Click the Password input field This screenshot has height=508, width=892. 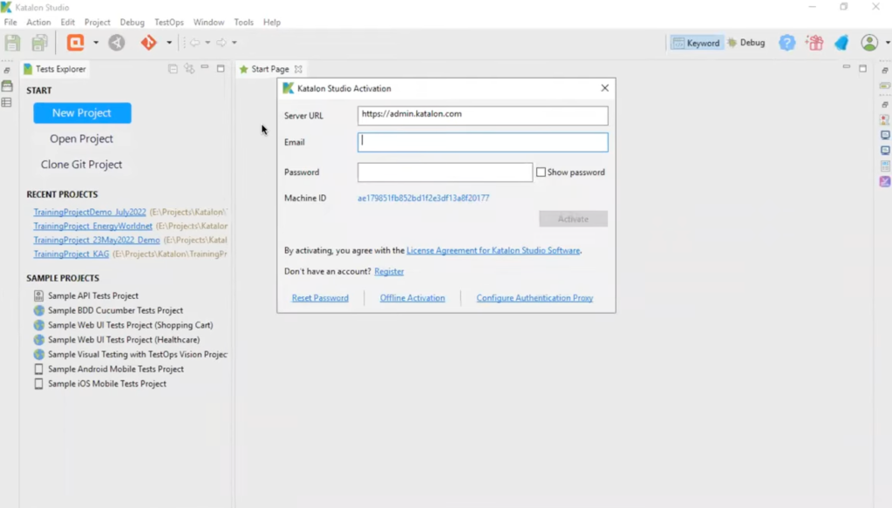point(445,173)
